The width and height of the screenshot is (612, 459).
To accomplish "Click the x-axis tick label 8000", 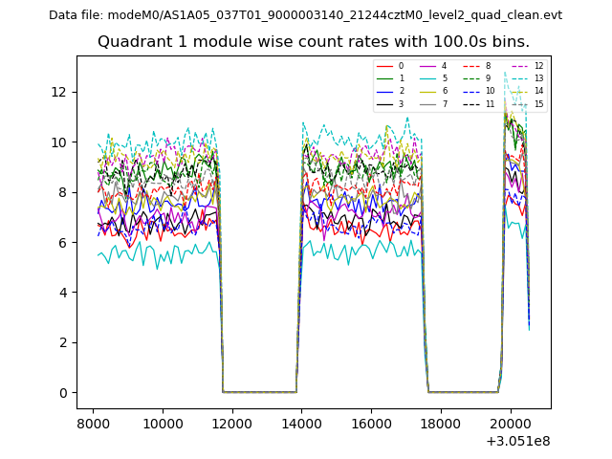I will point(93,422).
